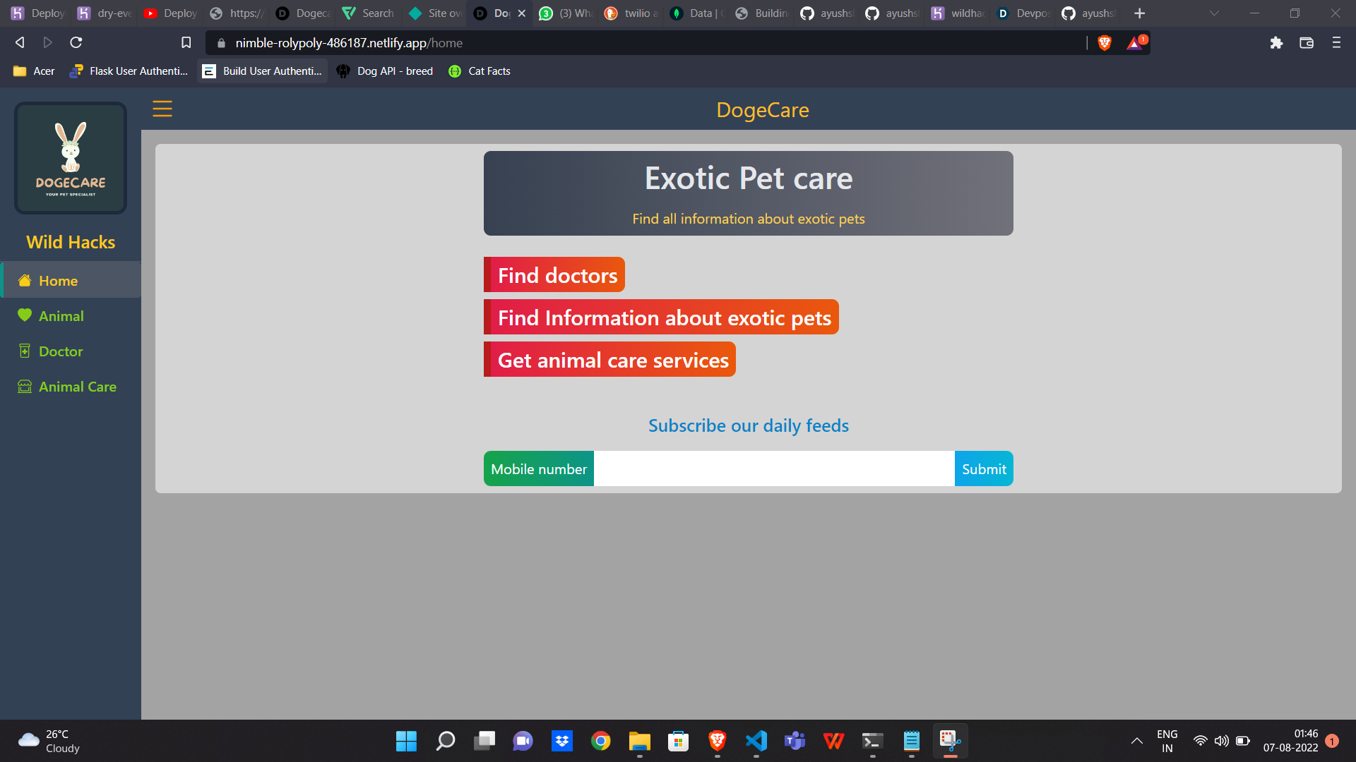Click the Brave Shields lion icon
Screen dimensions: 1356x762
click(x=1105, y=43)
